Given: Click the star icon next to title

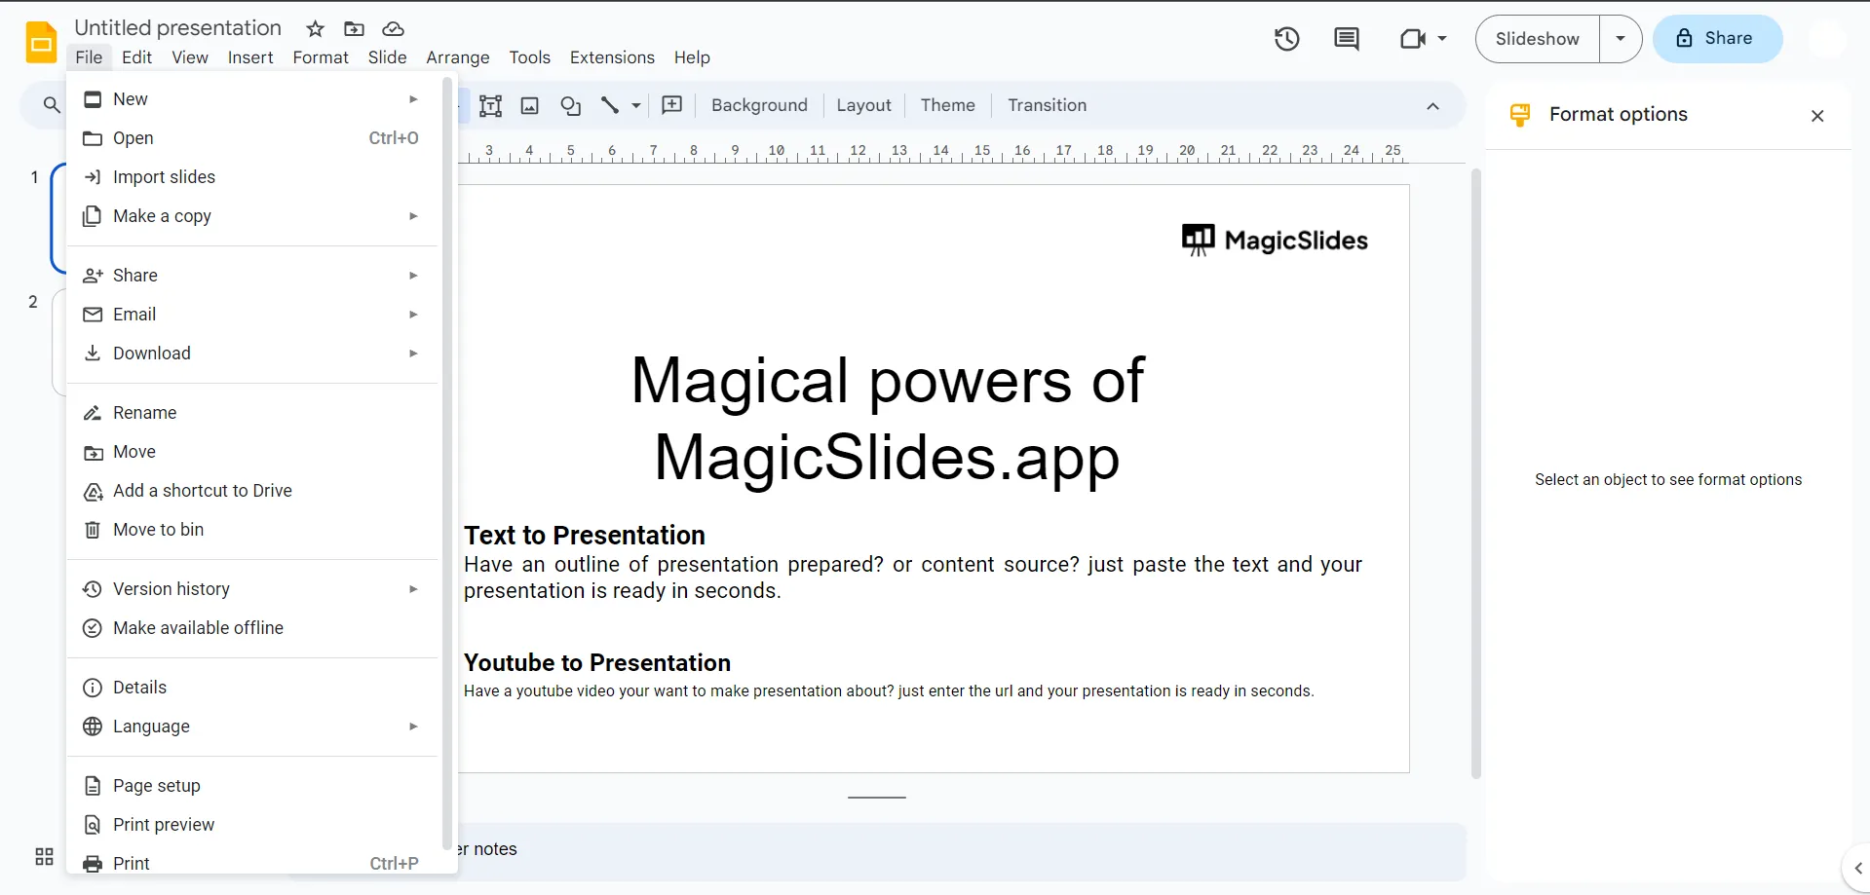Looking at the screenshot, I should tap(315, 29).
